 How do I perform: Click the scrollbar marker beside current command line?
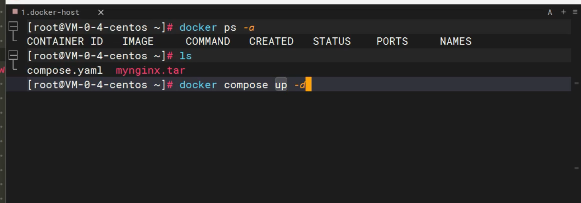pyautogui.click(x=576, y=83)
